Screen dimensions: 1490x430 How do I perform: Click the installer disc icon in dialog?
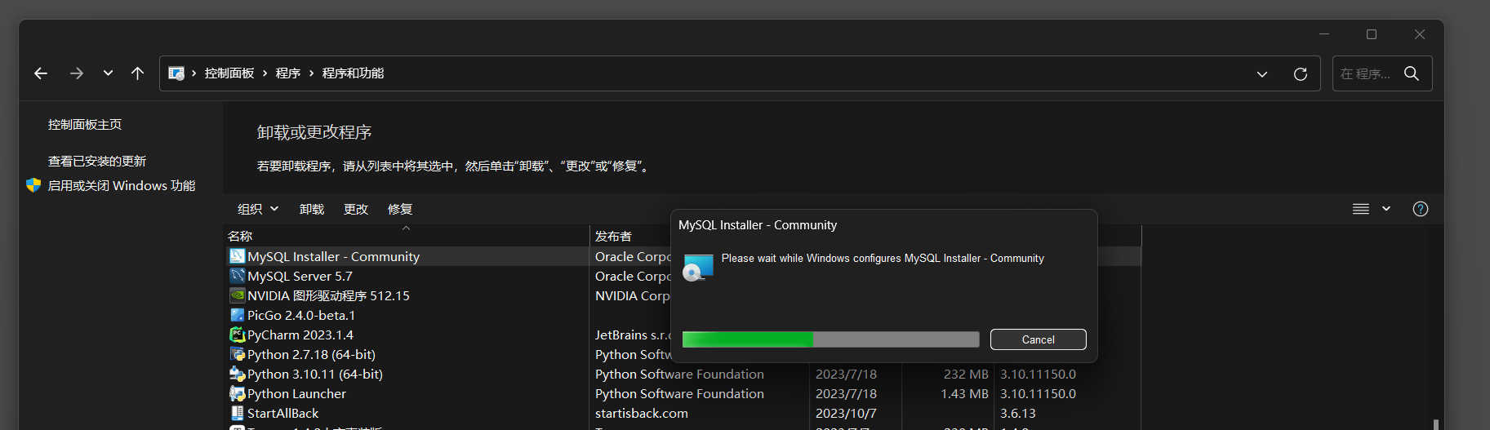pyautogui.click(x=698, y=268)
